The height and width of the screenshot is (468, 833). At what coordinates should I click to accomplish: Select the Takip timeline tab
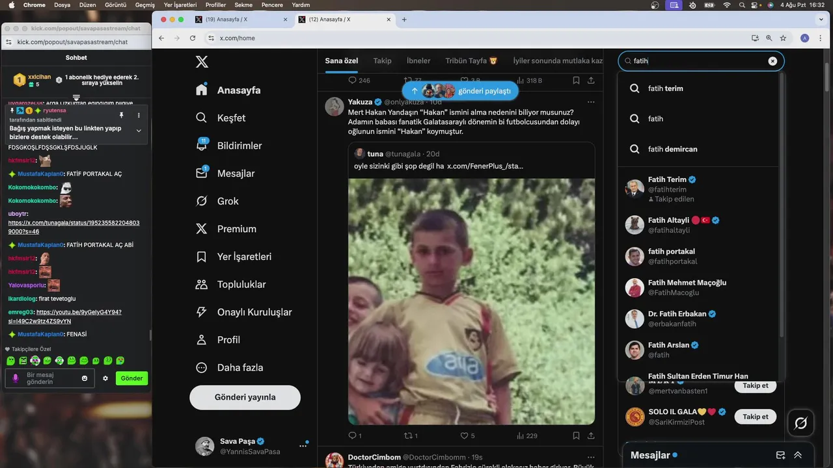[383, 61]
